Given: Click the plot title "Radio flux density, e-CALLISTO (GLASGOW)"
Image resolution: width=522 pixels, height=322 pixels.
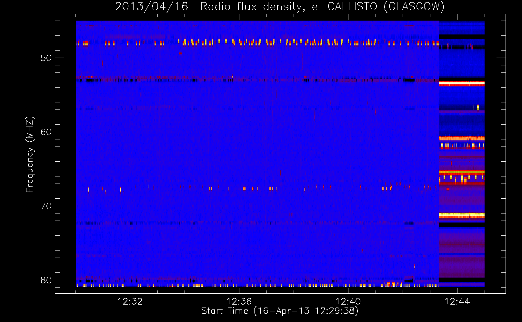Looking at the screenshot, I should point(322,6).
